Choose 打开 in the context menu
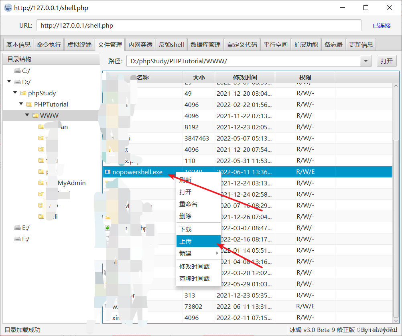Viewport: 402px width, 336px height. coord(199,192)
